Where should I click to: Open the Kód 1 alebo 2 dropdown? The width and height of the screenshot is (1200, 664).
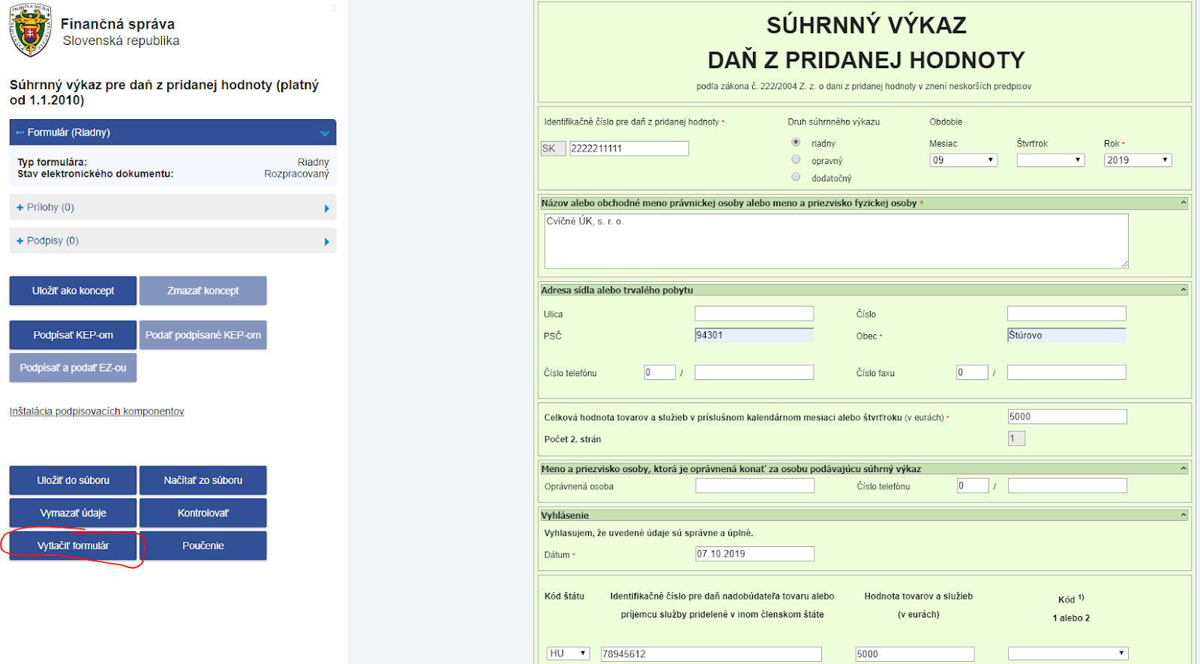click(1068, 654)
